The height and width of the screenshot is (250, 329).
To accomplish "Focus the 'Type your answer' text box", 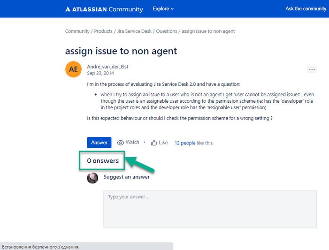I will [210, 209].
